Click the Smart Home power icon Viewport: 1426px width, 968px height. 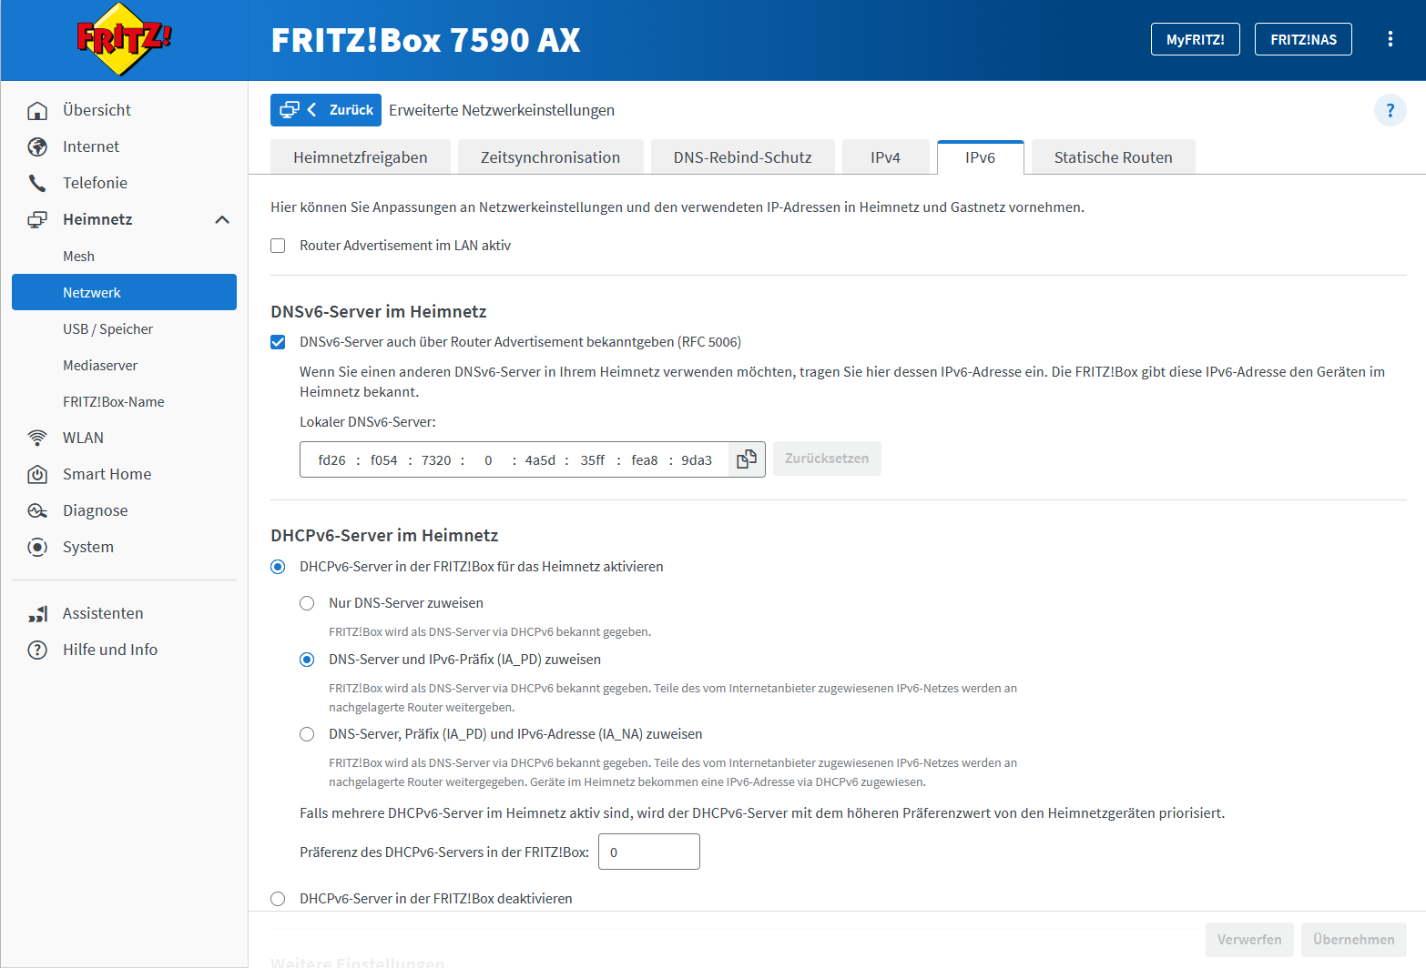point(37,474)
